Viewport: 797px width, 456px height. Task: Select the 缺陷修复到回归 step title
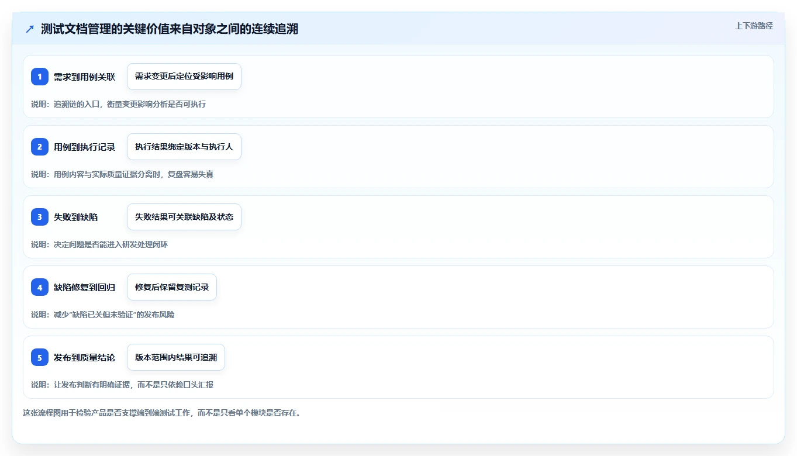84,287
